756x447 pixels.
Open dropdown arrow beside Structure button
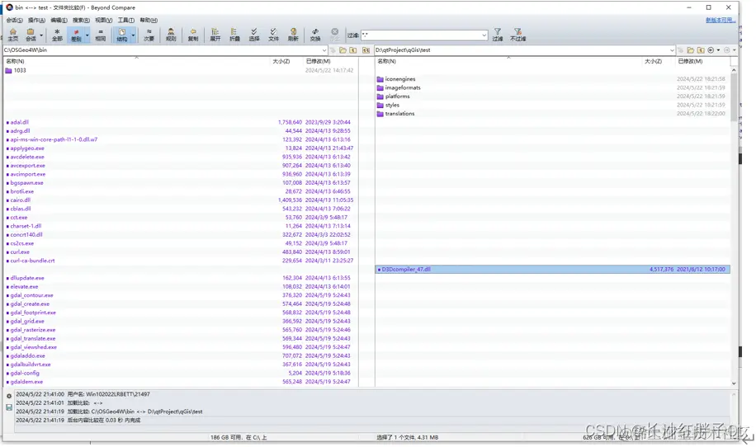tap(133, 35)
